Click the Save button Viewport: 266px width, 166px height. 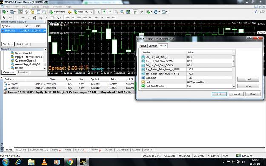point(248,86)
